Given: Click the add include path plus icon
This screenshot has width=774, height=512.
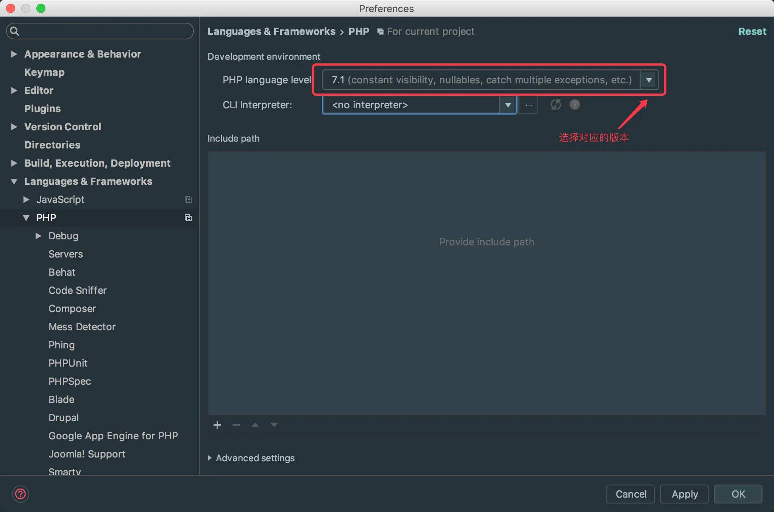Looking at the screenshot, I should (x=217, y=425).
